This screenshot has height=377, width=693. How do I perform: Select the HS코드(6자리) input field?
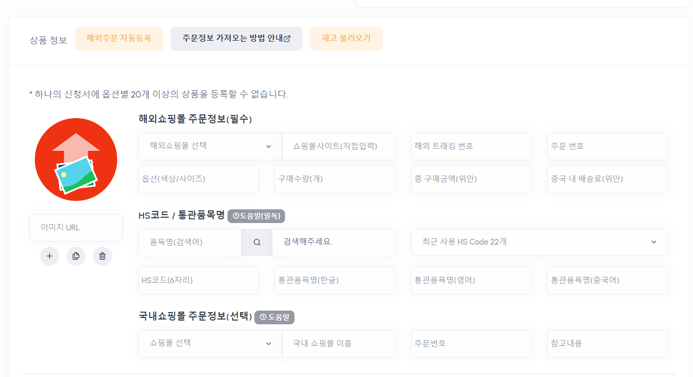pos(198,281)
